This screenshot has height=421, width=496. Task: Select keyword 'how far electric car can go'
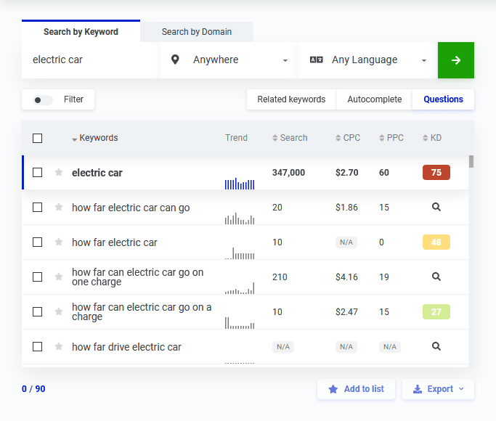coord(131,208)
